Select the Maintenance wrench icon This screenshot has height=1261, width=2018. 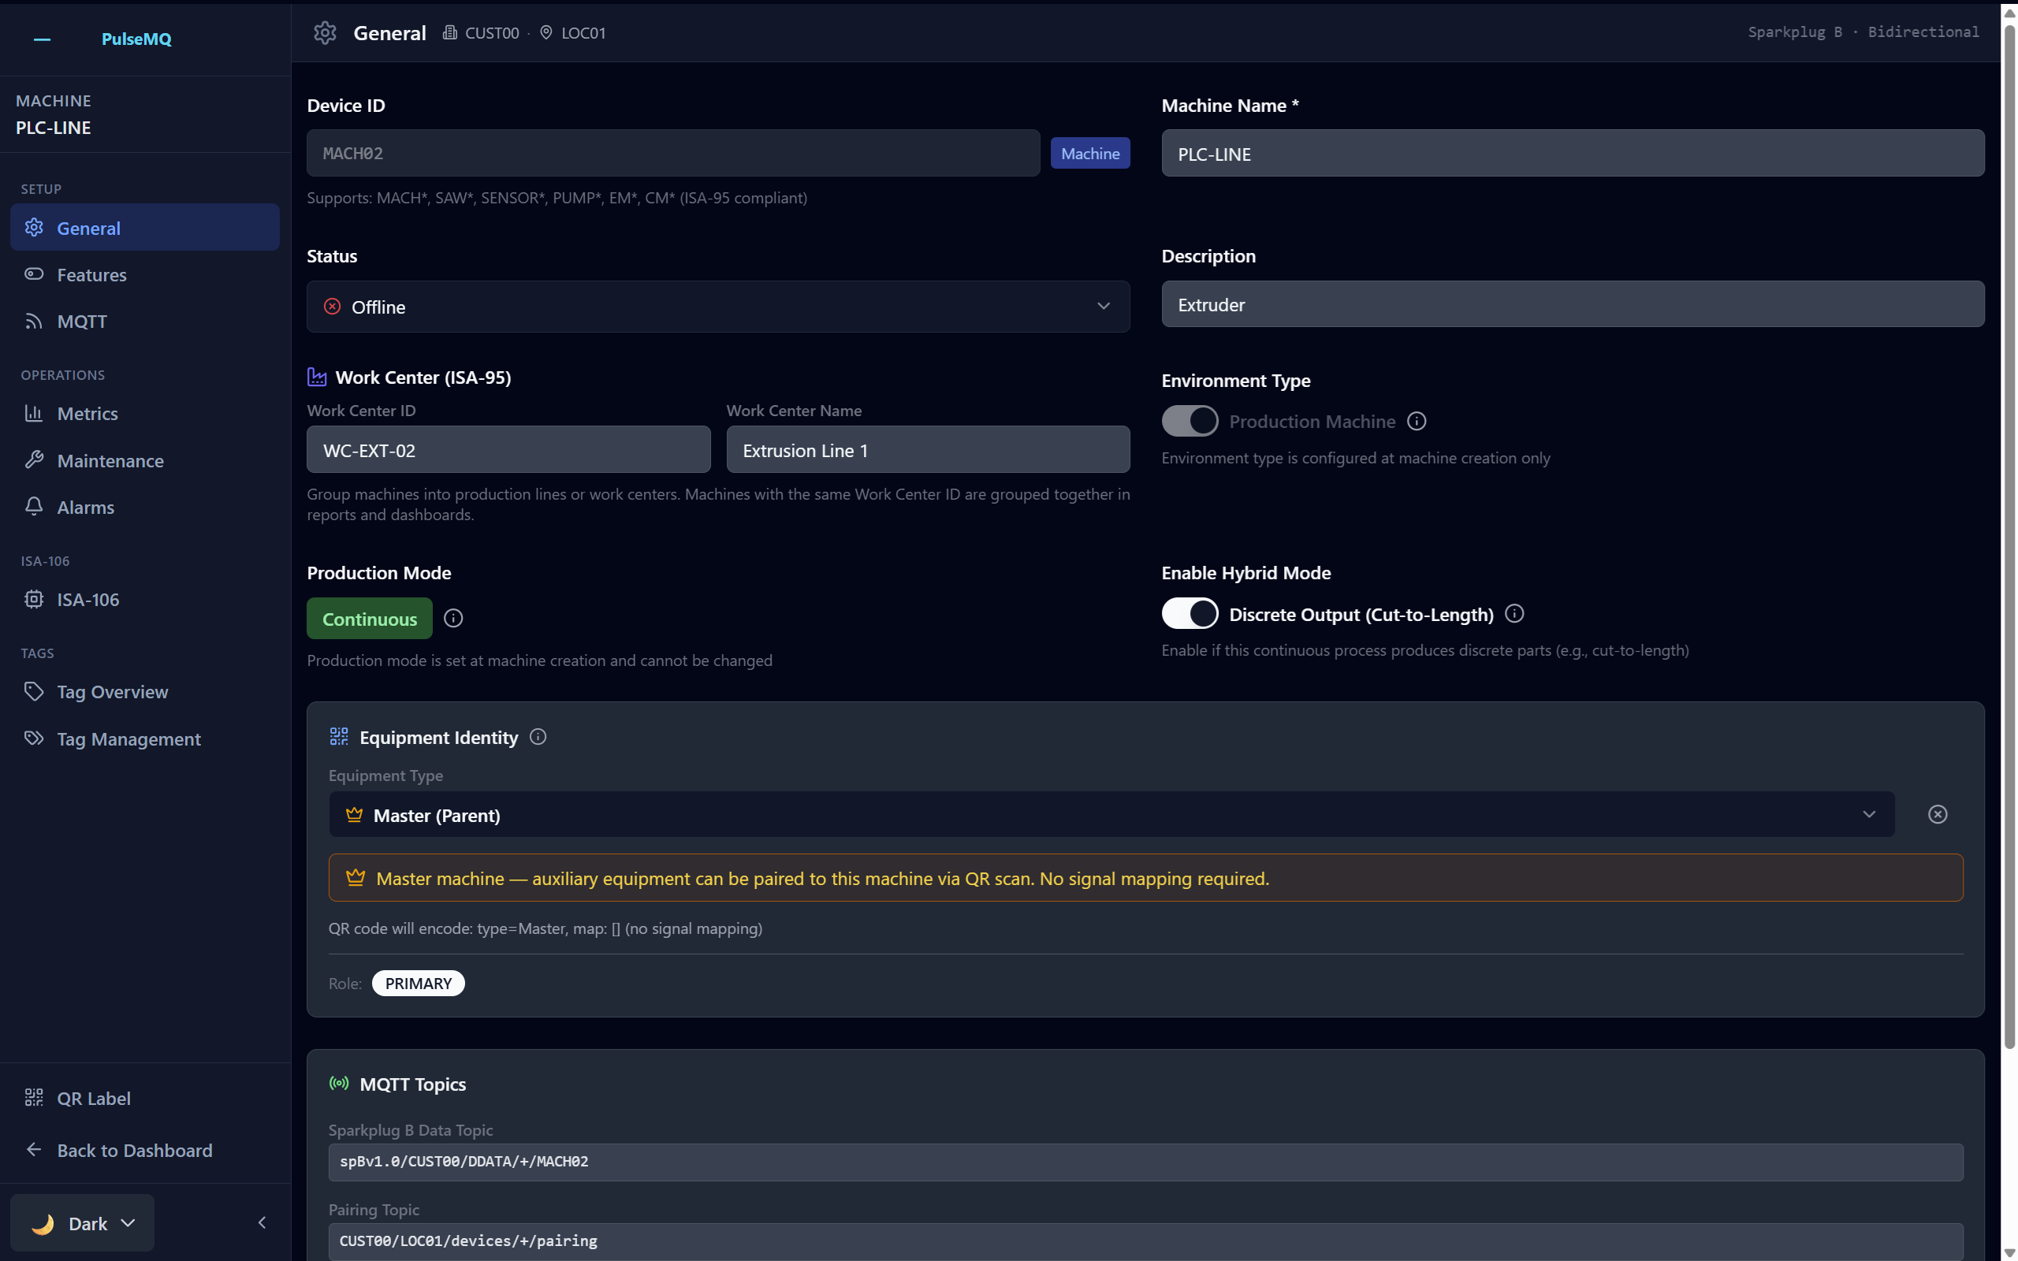[x=35, y=459]
